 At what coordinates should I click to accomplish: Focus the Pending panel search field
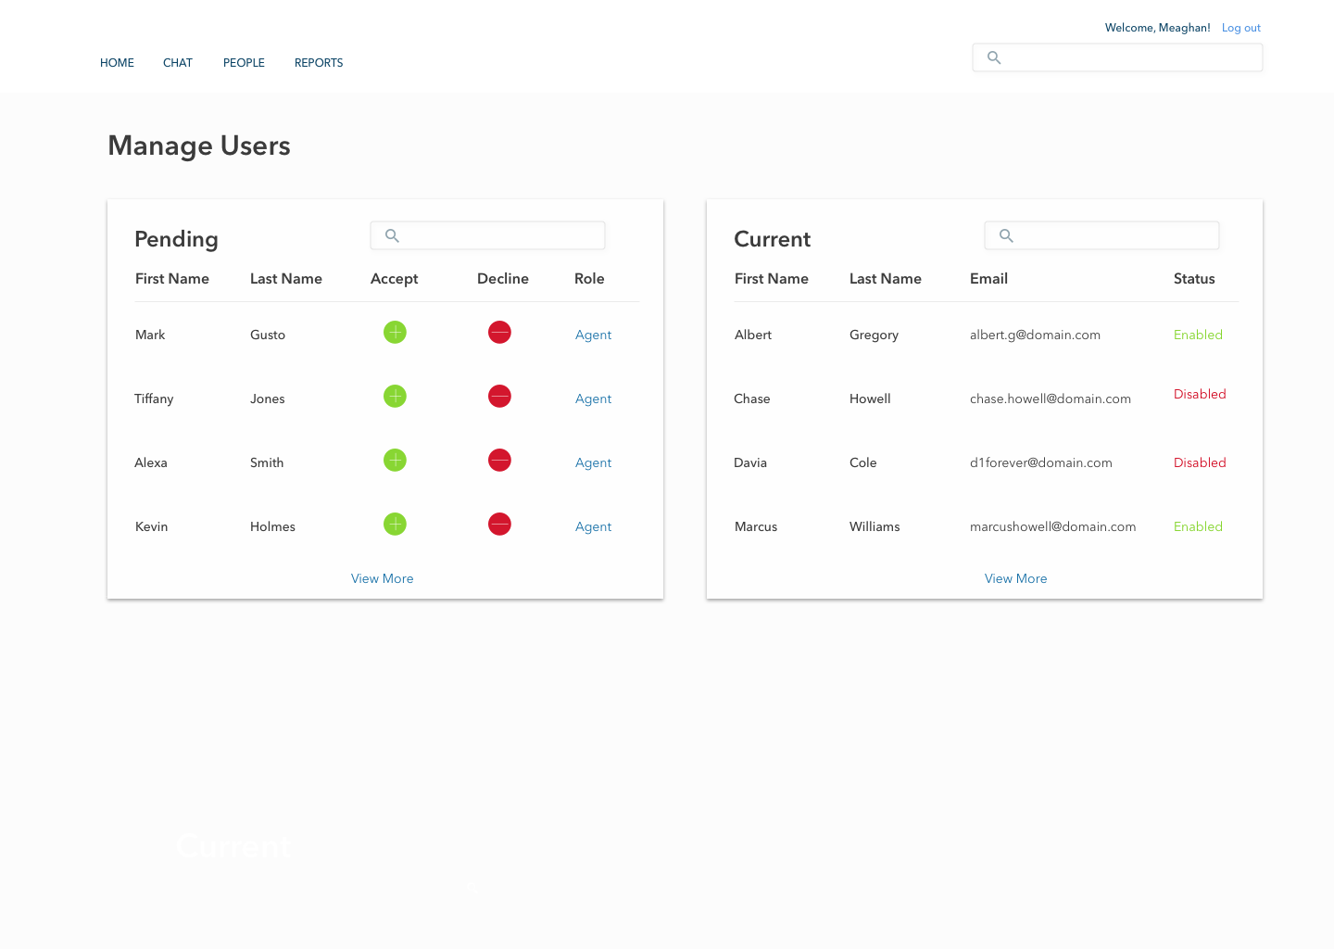click(487, 235)
